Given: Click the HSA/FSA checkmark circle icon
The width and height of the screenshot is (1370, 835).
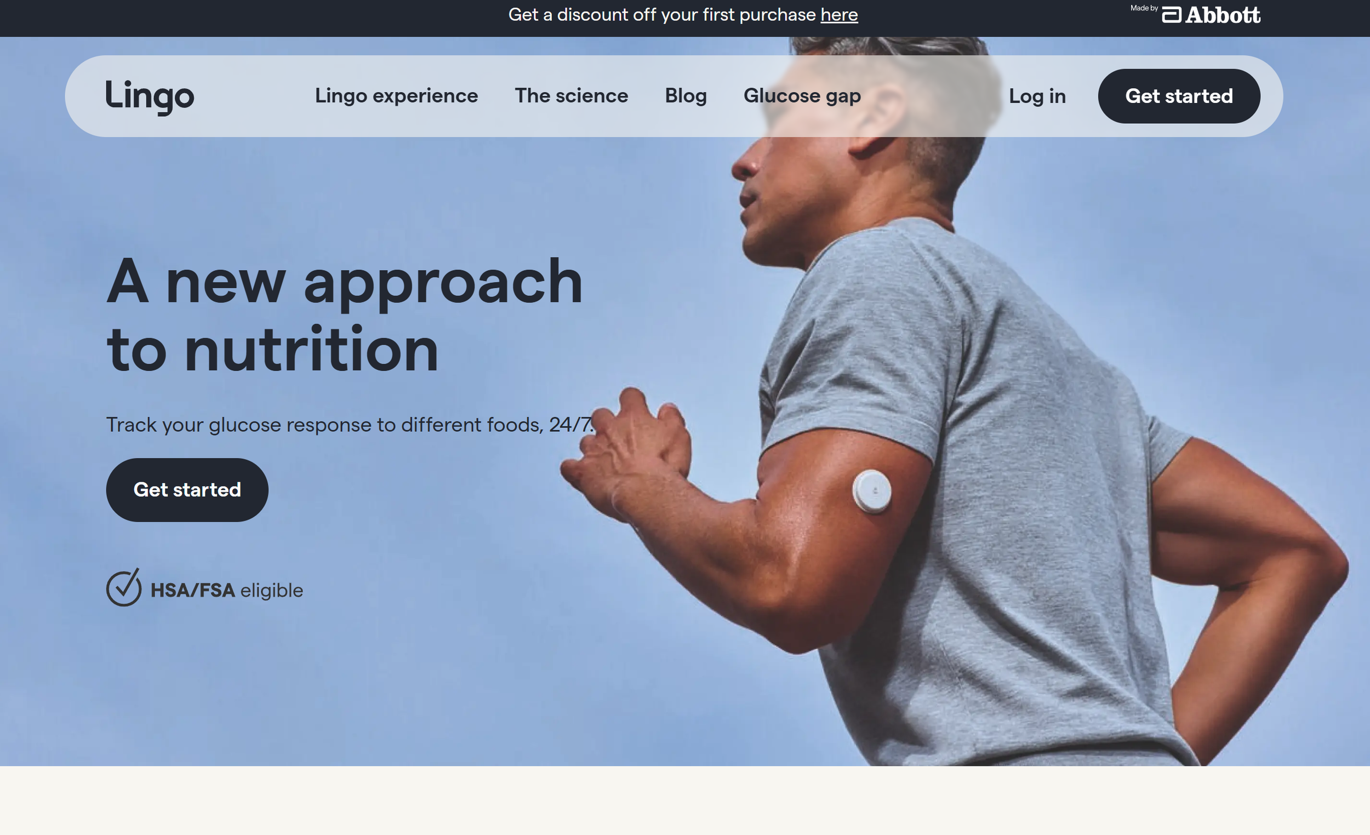Looking at the screenshot, I should tap(123, 587).
